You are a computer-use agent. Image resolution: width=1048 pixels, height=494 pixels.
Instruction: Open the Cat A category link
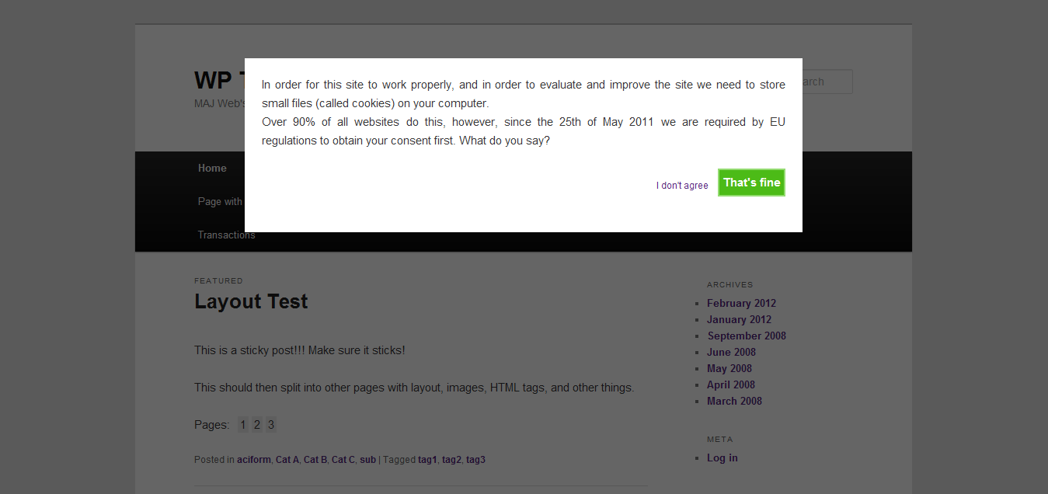click(287, 460)
